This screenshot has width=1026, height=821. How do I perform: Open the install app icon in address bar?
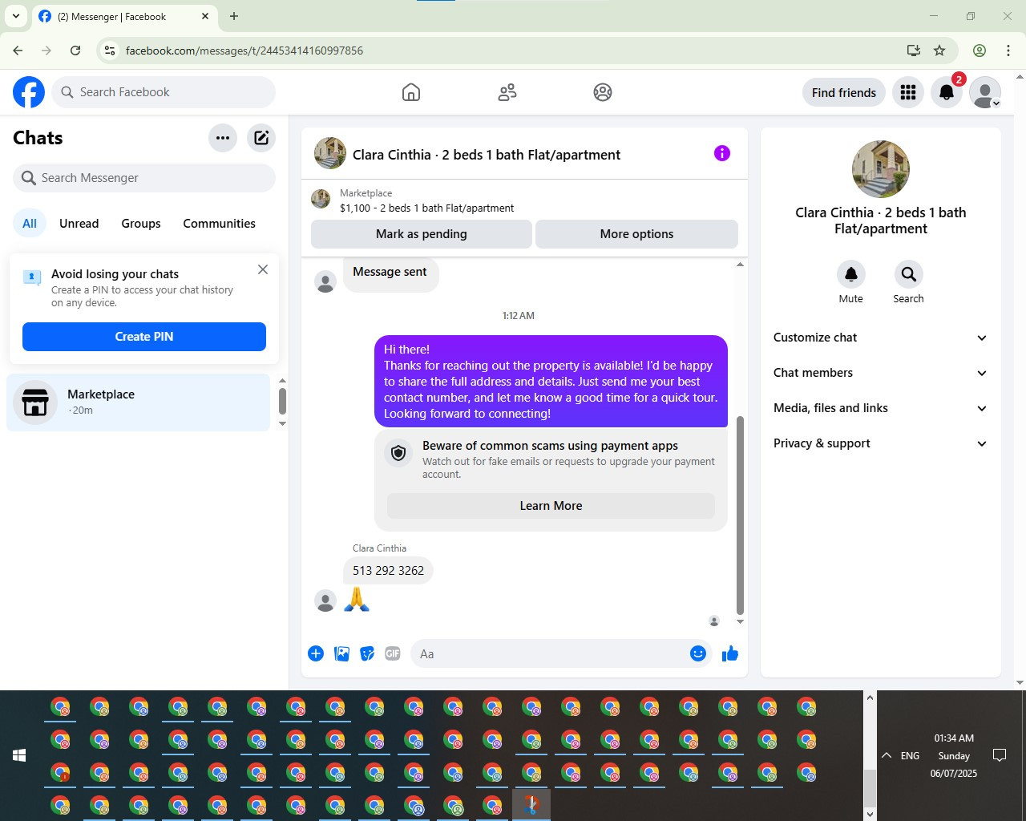coord(914,51)
